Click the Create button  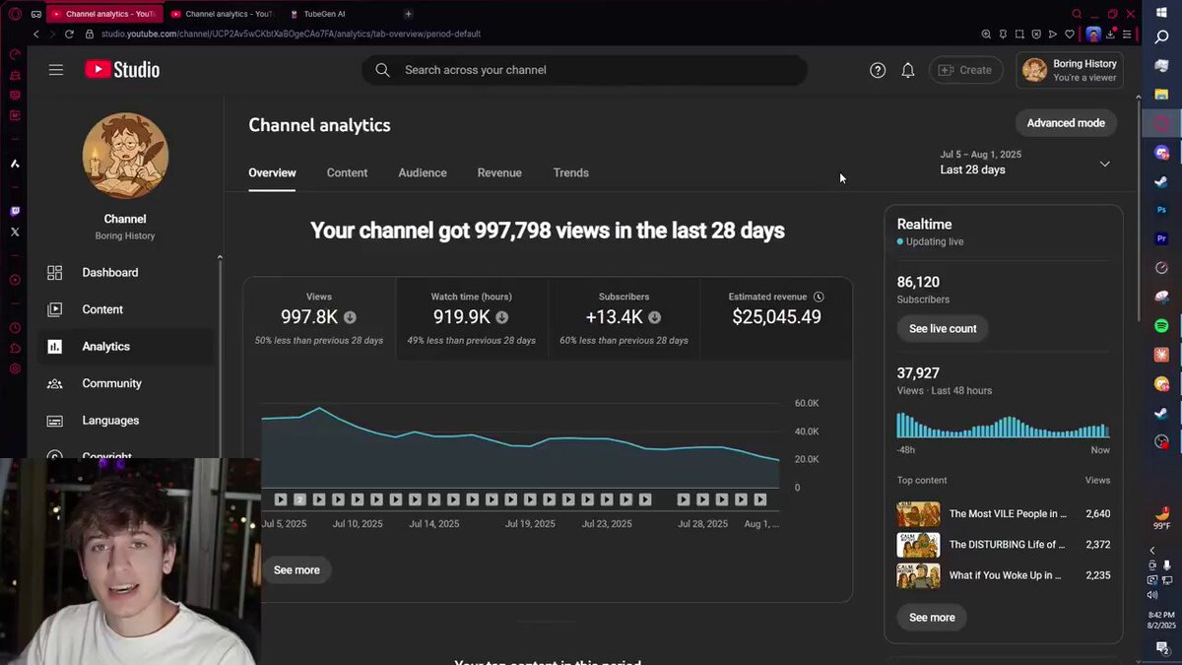pos(965,70)
